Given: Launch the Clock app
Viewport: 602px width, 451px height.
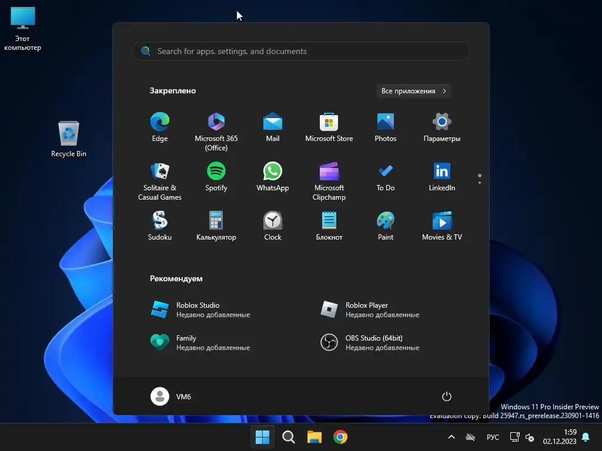Looking at the screenshot, I should tap(273, 226).
